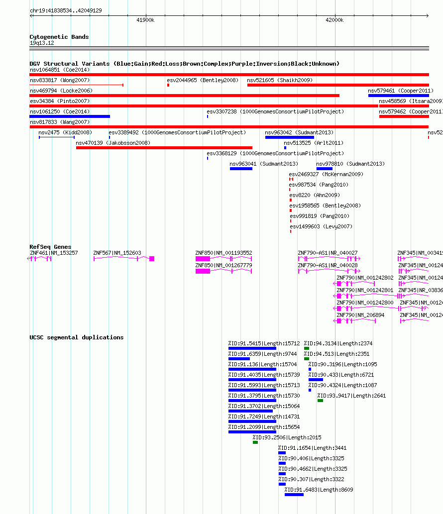The image size is (443, 514).
Task: Click the chr19:41838534..42049129 region label
Action: point(66,11)
